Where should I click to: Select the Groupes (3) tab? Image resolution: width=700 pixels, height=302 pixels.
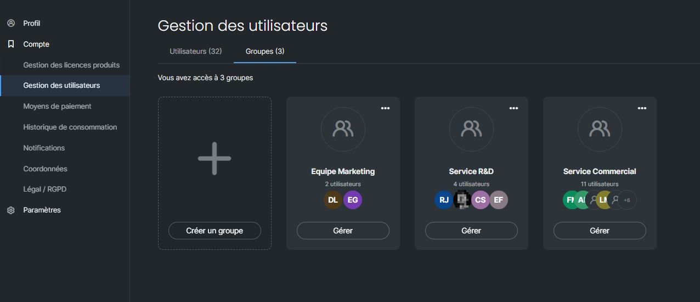tap(265, 51)
